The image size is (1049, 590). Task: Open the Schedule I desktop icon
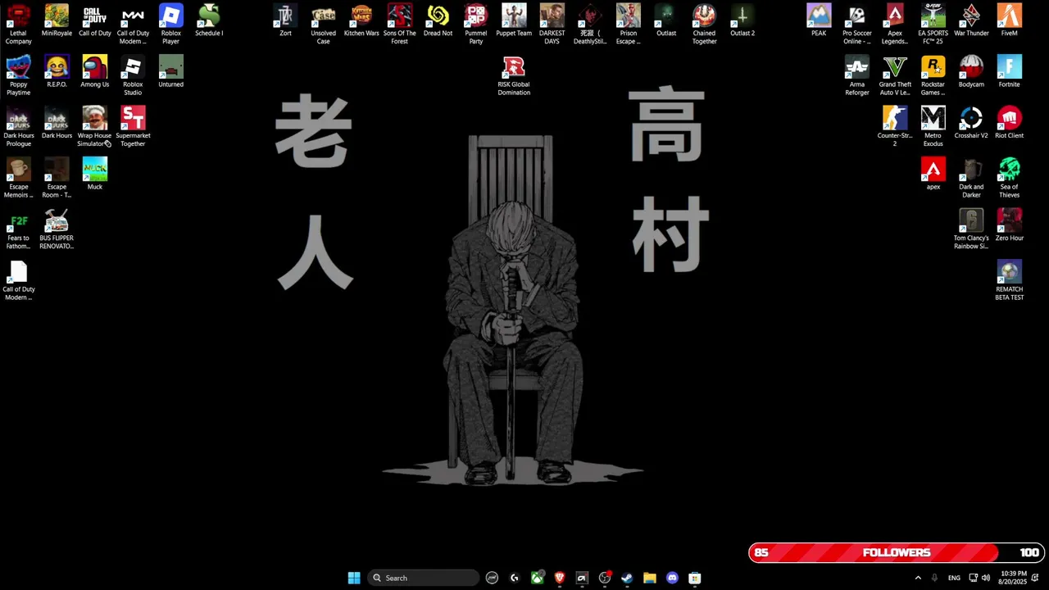(209, 20)
